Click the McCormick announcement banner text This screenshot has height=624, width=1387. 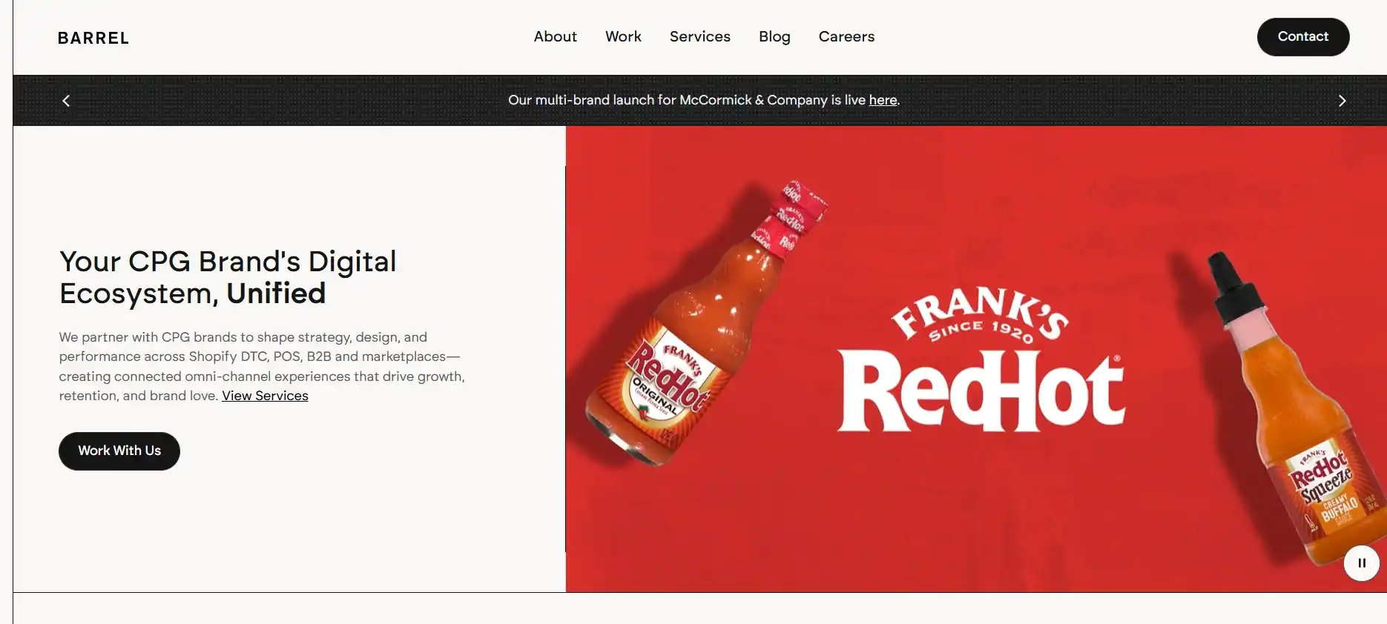pyautogui.click(x=704, y=100)
